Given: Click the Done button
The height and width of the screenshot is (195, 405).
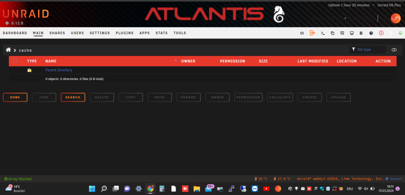Looking at the screenshot, I should click(x=15, y=97).
